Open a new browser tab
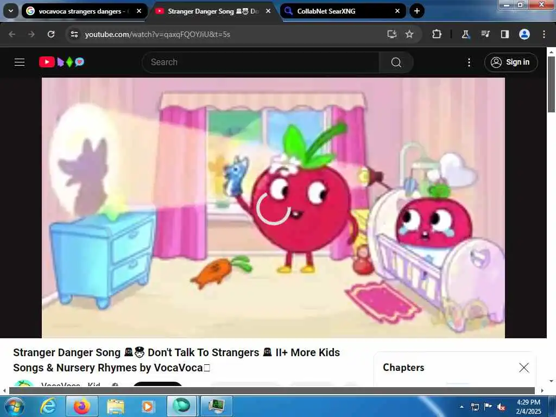 click(x=417, y=11)
